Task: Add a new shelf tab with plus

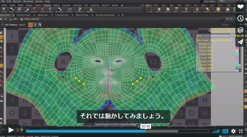Action: tap(122, 5)
